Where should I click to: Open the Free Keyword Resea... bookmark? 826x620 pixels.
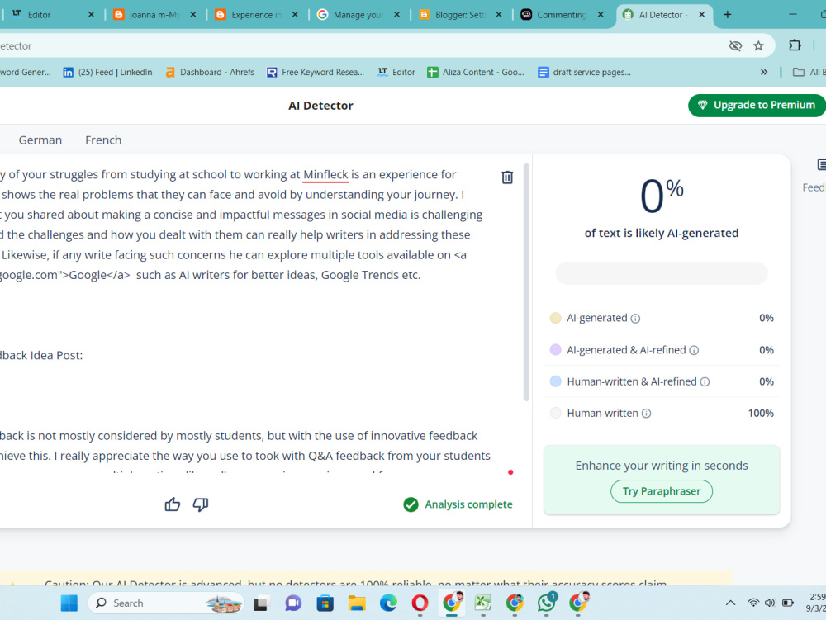pyautogui.click(x=316, y=72)
